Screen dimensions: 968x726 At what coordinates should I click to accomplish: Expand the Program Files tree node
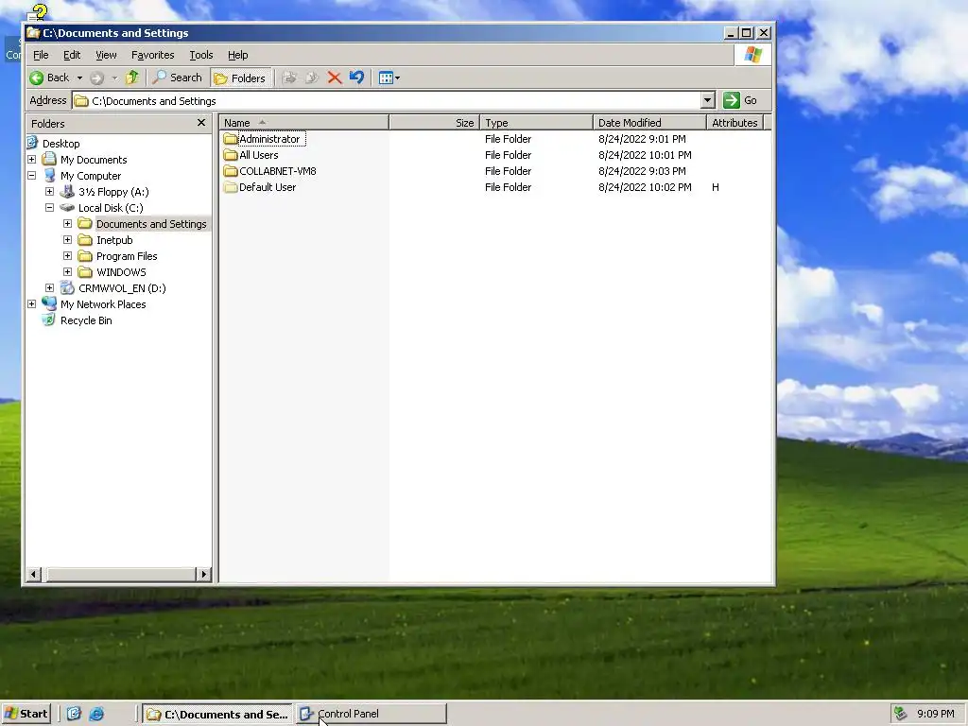(x=67, y=255)
